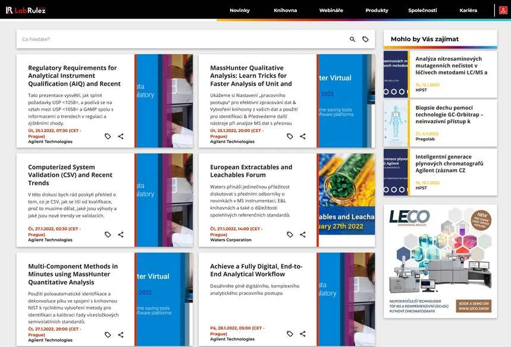This screenshot has height=347, width=511.
Task: Open the user account icon
Action: point(503,10)
